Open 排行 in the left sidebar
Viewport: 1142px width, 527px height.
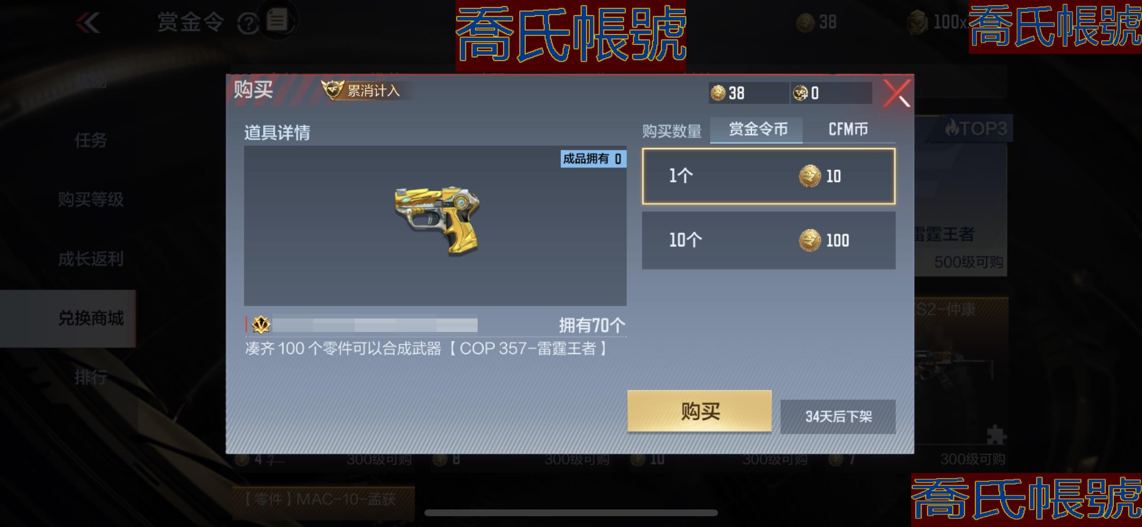pos(91,377)
